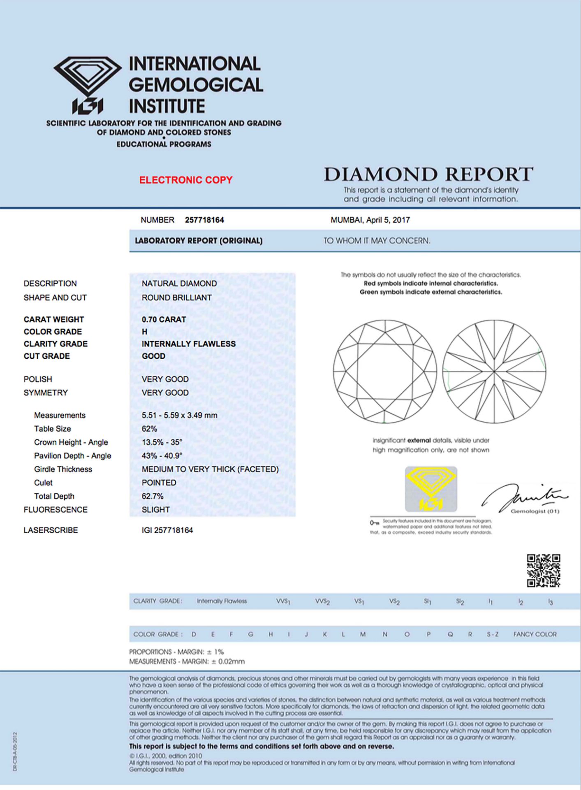Image resolution: width=581 pixels, height=790 pixels.
Task: Click the yellow IGI hologram emblem
Action: (431, 489)
